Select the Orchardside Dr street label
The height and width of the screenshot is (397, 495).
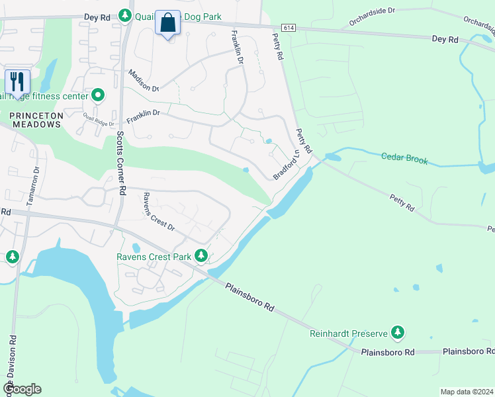coord(372,17)
